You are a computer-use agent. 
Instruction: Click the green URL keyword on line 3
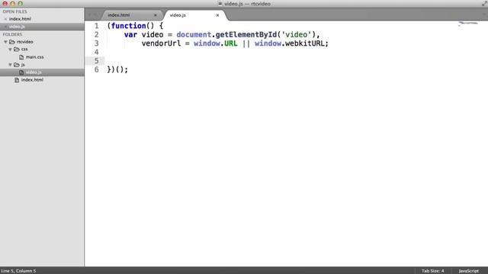(x=230, y=43)
